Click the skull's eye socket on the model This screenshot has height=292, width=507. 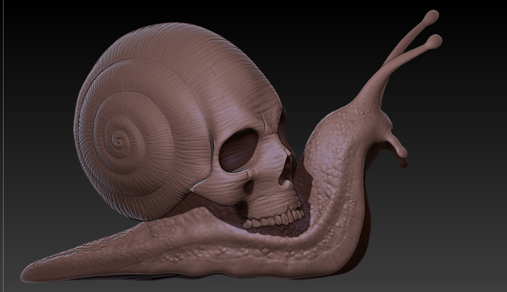point(238,150)
